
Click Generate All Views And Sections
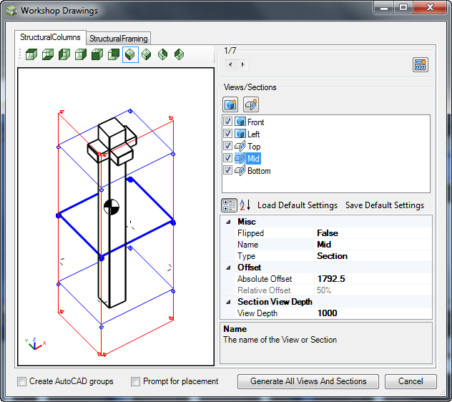308,381
